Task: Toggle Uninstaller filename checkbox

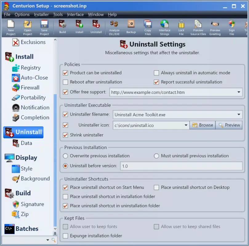Action: pyautogui.click(x=66, y=114)
